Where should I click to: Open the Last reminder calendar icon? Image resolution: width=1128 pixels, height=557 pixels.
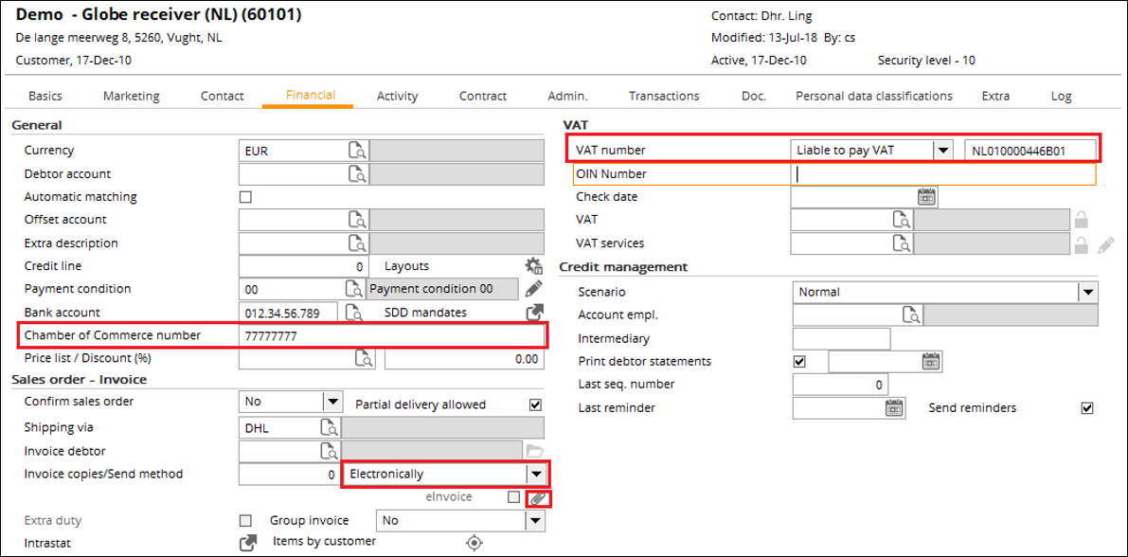(x=893, y=408)
